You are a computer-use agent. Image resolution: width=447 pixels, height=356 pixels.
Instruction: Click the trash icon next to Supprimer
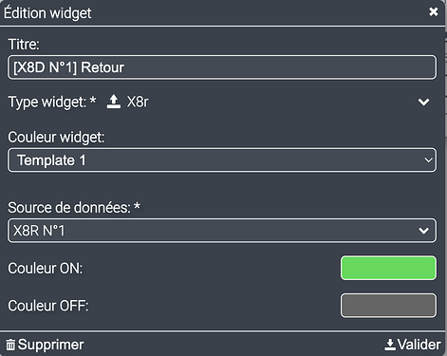[10, 345]
